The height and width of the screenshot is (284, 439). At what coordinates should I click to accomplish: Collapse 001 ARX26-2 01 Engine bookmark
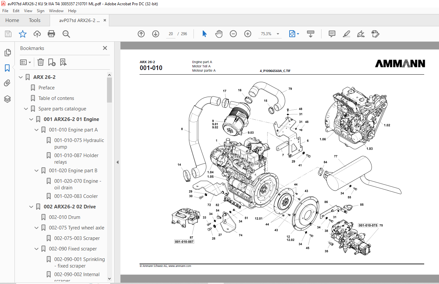pyautogui.click(x=31, y=119)
